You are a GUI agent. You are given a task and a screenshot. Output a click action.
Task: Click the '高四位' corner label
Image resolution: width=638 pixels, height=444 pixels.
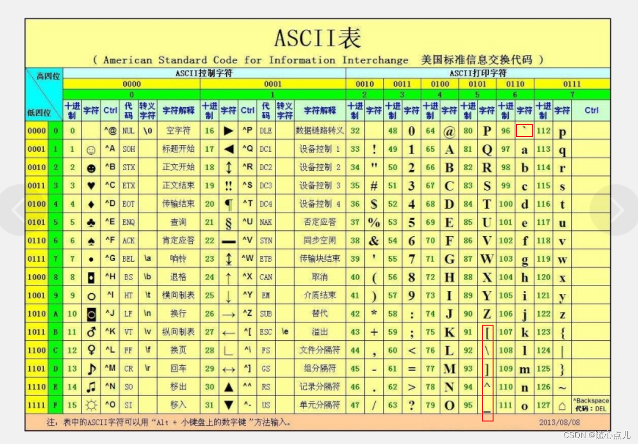coord(48,76)
